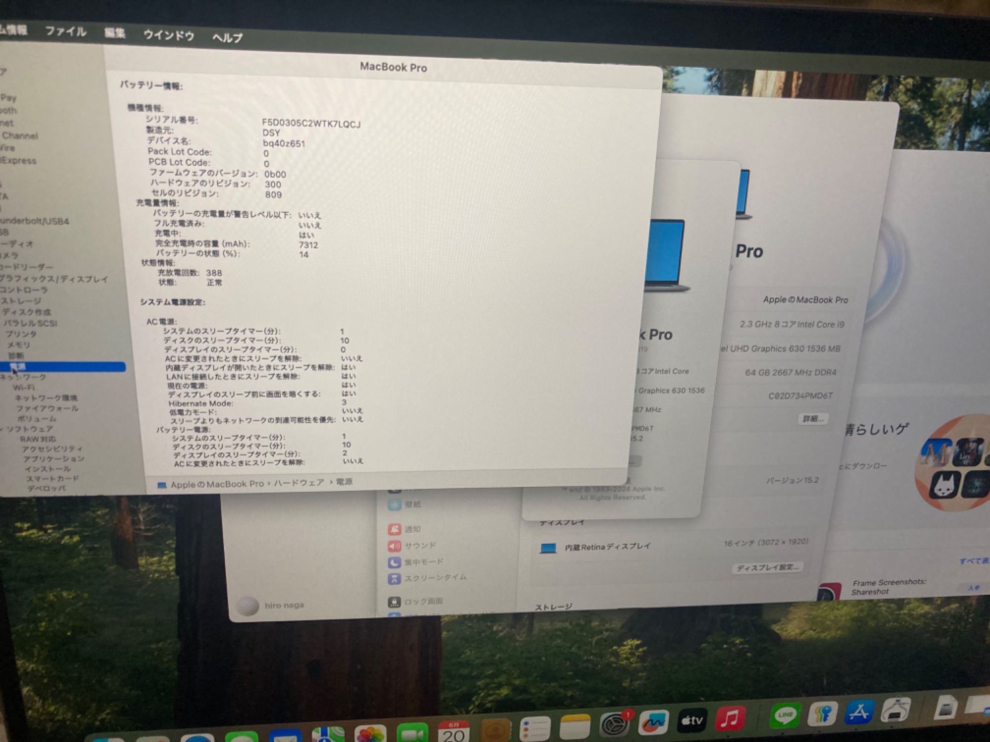The width and height of the screenshot is (990, 742).
Task: Select スマートカード under software
Action: tap(52, 478)
